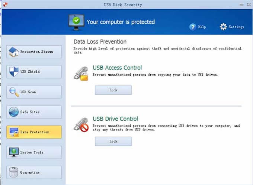Open the Protection Status tab
The width and height of the screenshot is (253, 185).
click(36, 52)
